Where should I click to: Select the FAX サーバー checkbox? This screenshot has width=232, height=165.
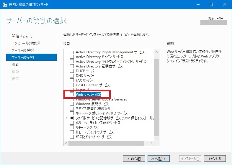point(71,80)
